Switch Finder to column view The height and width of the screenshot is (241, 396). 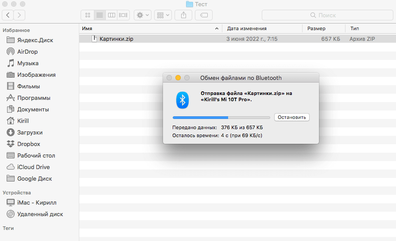(112, 15)
